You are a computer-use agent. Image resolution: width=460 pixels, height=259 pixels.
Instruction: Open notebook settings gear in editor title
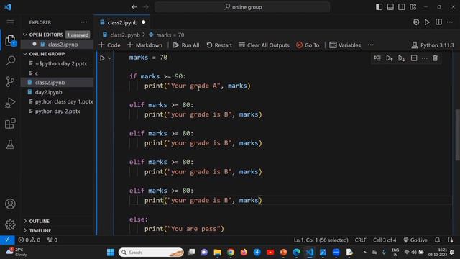coord(416,22)
